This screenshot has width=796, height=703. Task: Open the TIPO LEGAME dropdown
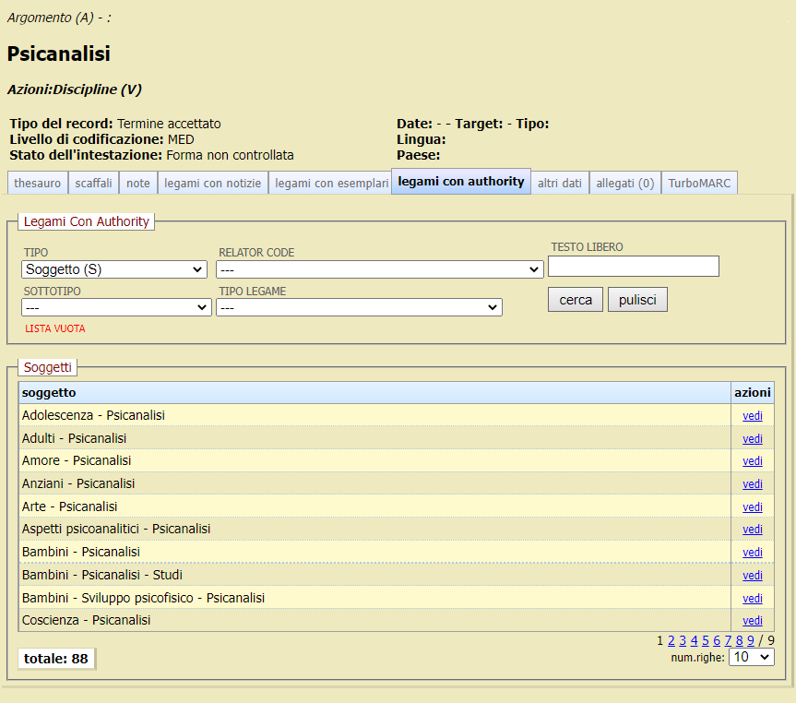coord(359,307)
